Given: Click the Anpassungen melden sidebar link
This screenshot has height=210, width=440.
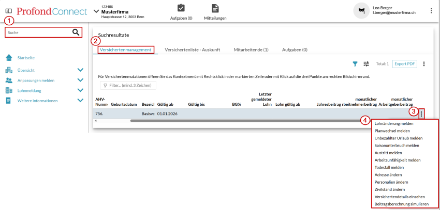Looking at the screenshot, I should click(36, 80).
